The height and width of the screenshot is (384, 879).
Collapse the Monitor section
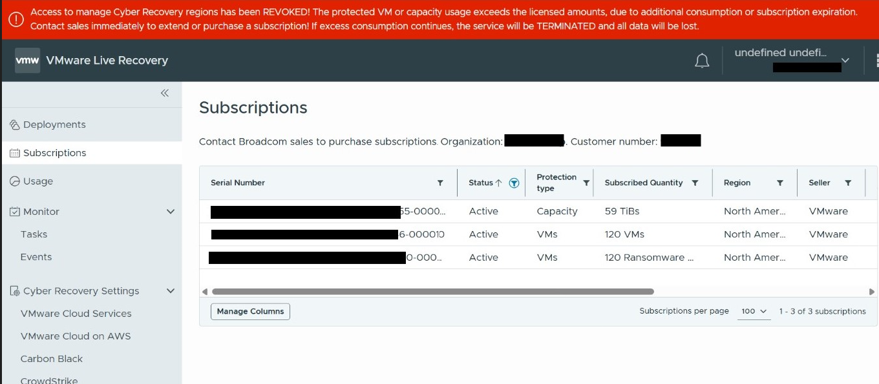click(171, 212)
